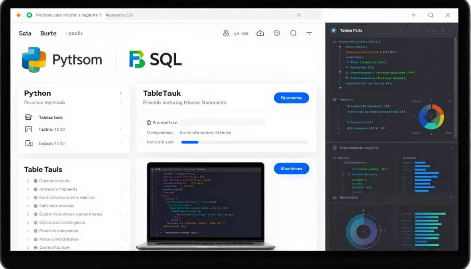This screenshot has width=471, height=269.
Task: Click the magnifier icon in top-right bar
Action: pos(431,15)
